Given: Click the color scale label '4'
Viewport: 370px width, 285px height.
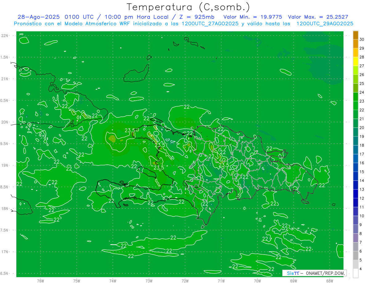Looking at the screenshot, I should pos(360,269).
